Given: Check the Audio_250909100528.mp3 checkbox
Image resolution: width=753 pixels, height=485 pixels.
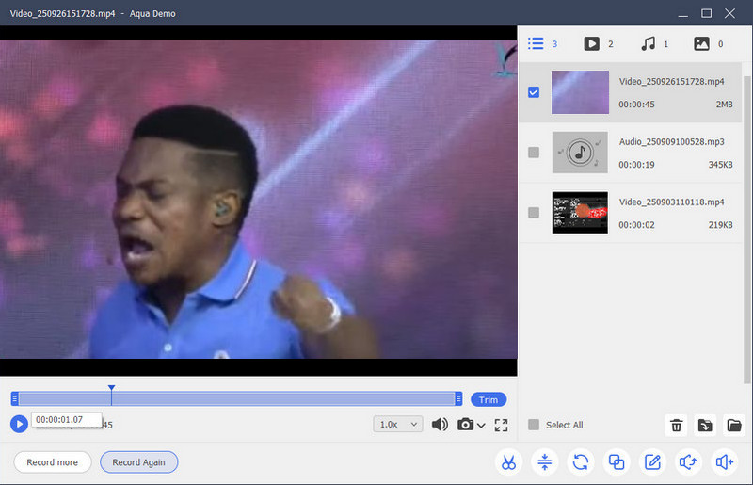Looking at the screenshot, I should [x=534, y=153].
